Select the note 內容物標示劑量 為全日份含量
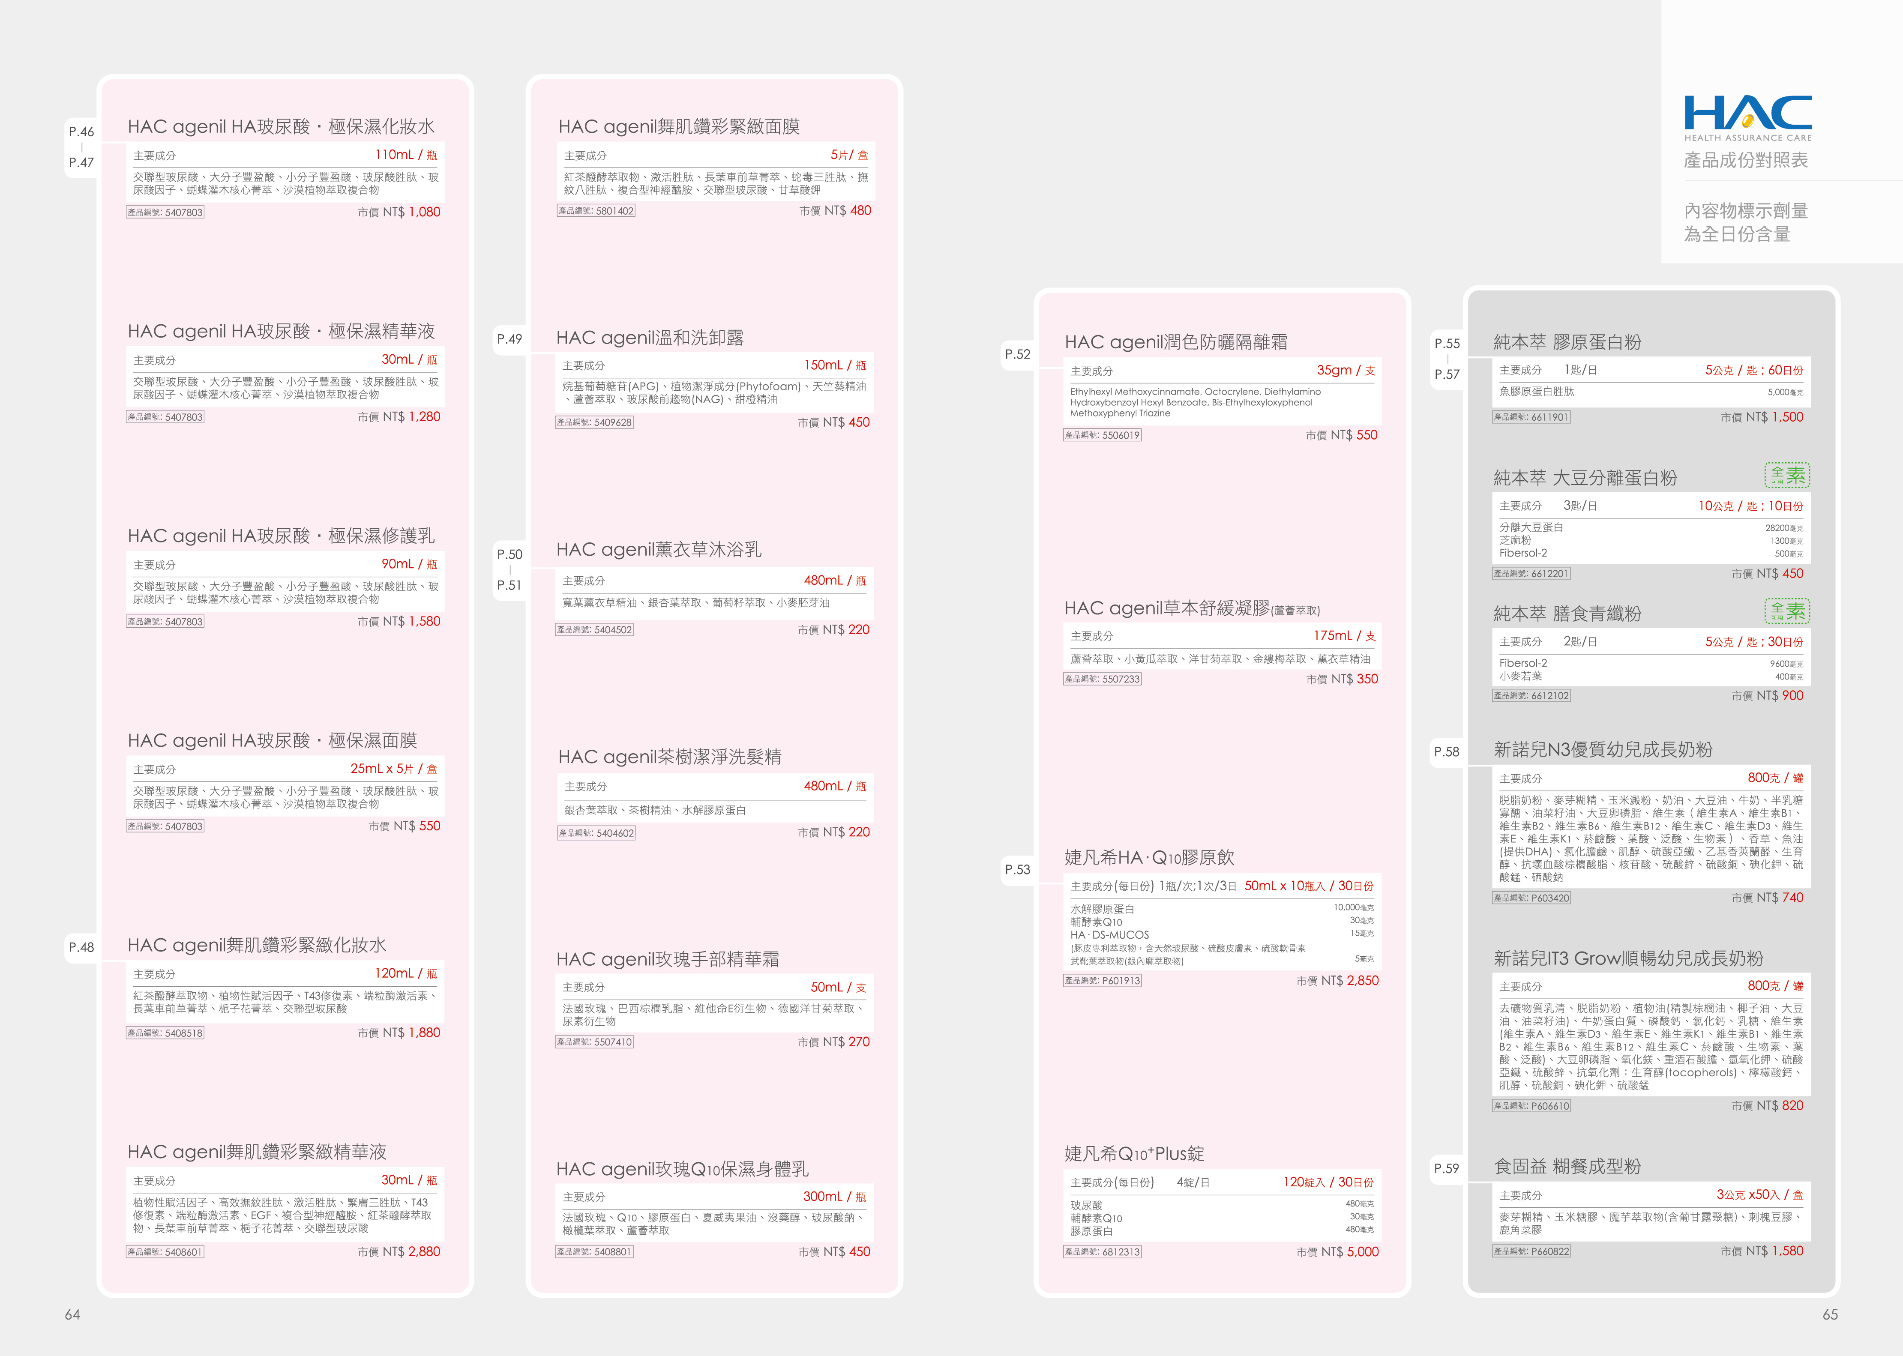Viewport: 1903px width, 1356px height. click(1746, 222)
